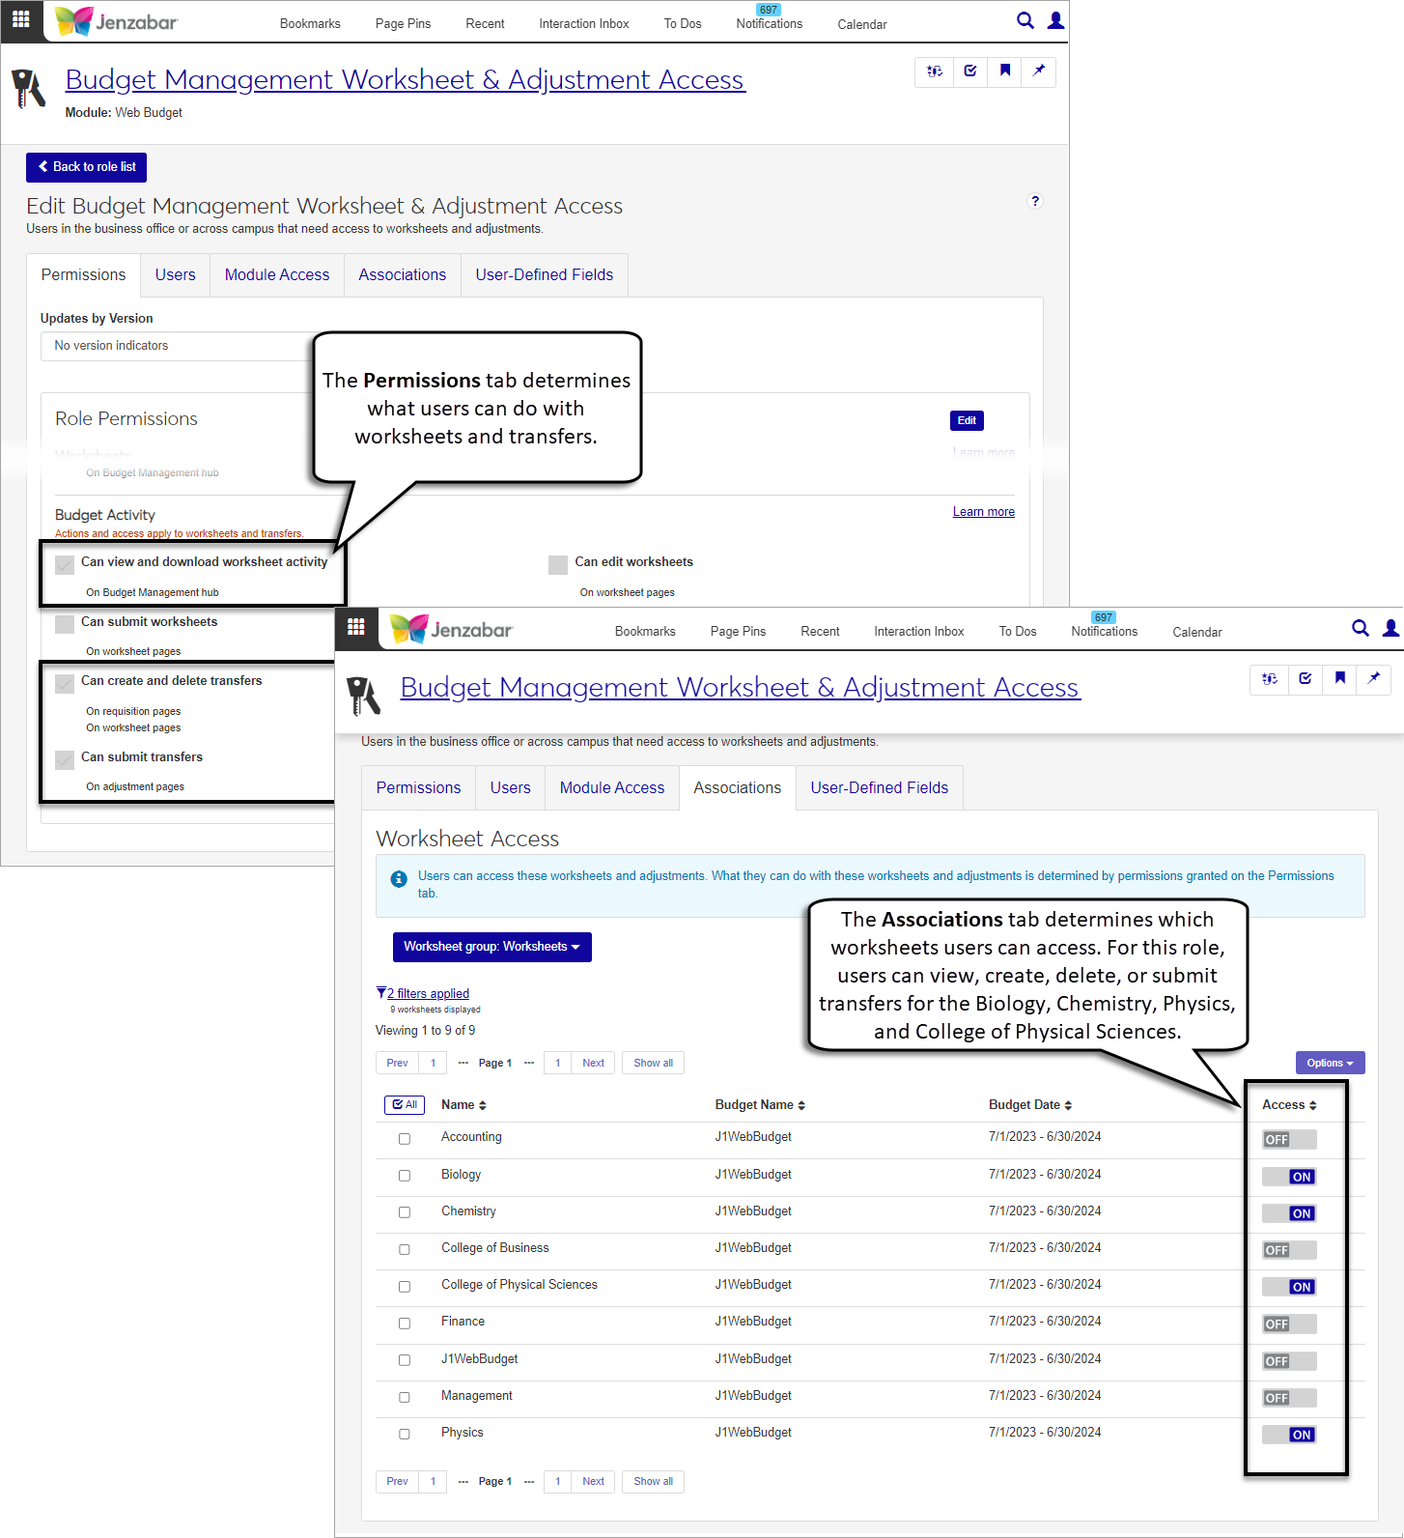Sort worksheets by the Name column
This screenshot has width=1404, height=1538.
[x=463, y=1105]
